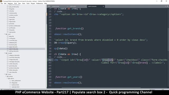Open the Goto menu
Screen dimensions: 169x95
[x=24, y=3]
